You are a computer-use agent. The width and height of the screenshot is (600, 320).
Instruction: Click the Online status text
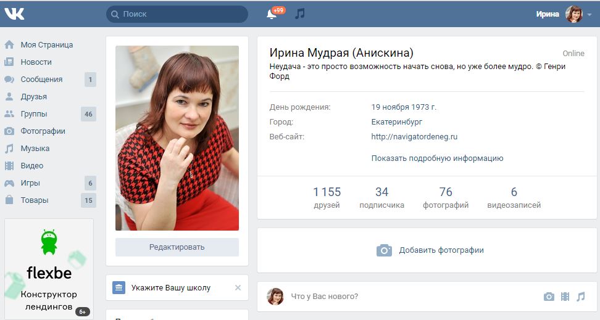click(573, 54)
